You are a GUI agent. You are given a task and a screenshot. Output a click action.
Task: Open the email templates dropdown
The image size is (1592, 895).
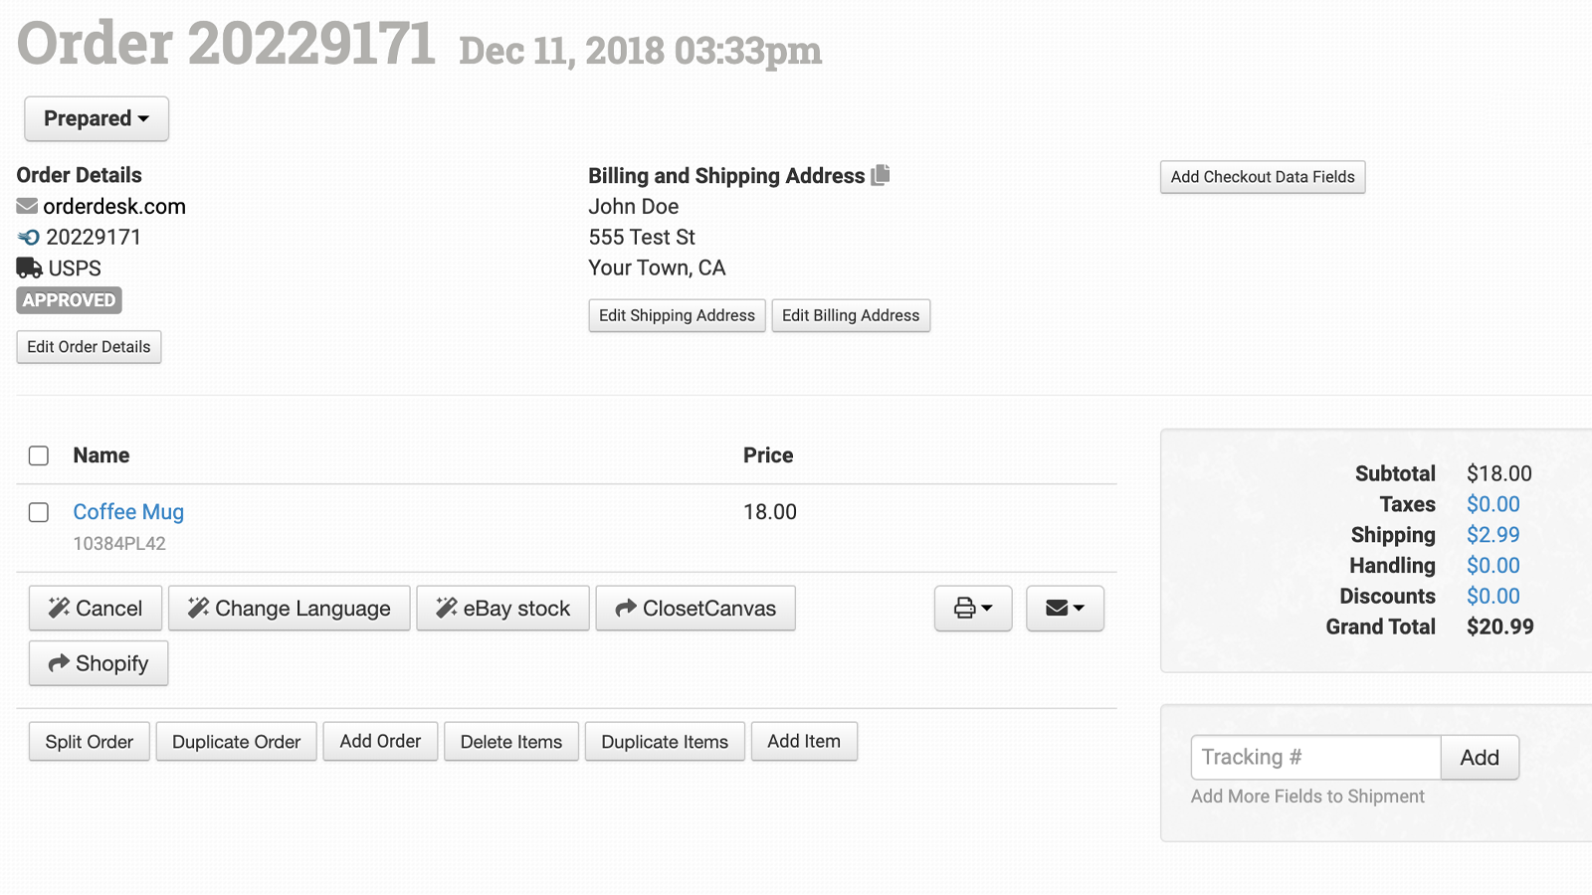pos(1064,608)
